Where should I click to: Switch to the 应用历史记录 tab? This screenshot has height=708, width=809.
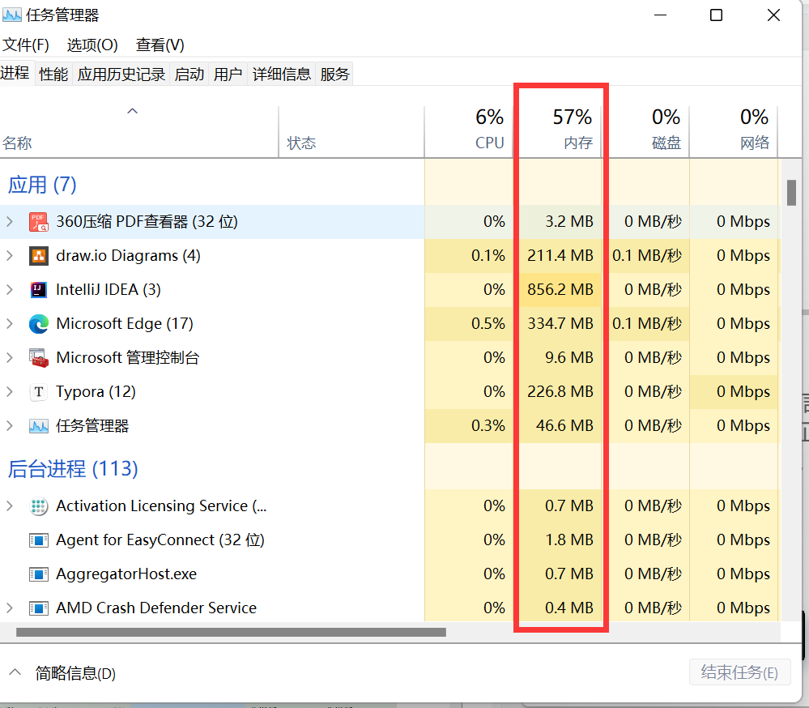(121, 75)
